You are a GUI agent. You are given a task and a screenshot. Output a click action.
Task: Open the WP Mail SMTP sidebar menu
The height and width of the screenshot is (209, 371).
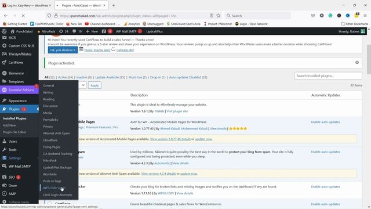(x=19, y=166)
